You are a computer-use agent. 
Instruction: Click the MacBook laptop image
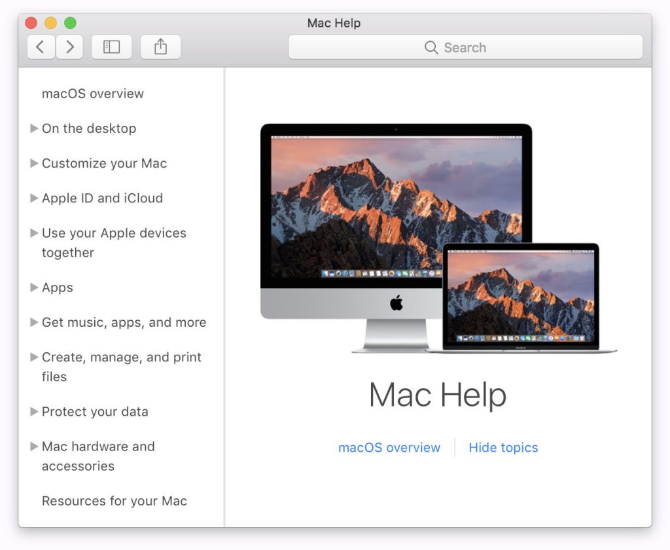pyautogui.click(x=521, y=298)
